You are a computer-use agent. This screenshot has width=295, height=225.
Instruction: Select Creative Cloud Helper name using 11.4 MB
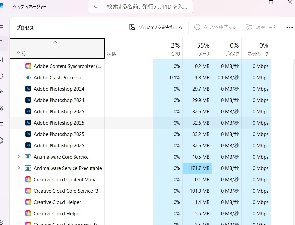[57, 202]
